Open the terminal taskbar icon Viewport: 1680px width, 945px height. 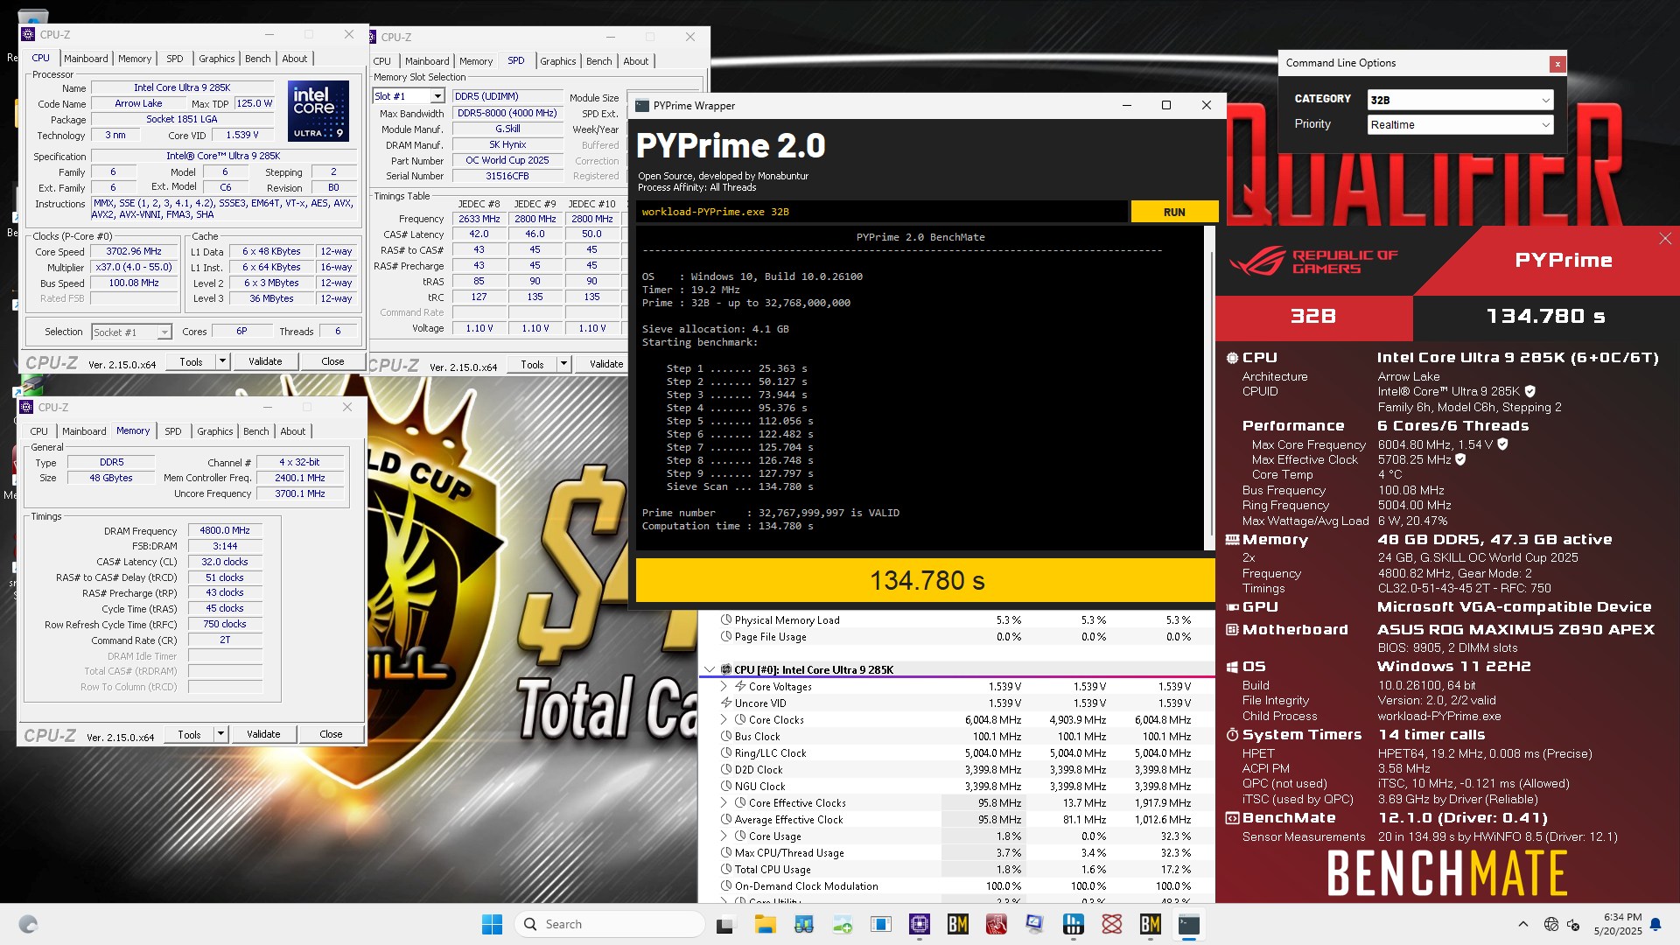[1188, 924]
